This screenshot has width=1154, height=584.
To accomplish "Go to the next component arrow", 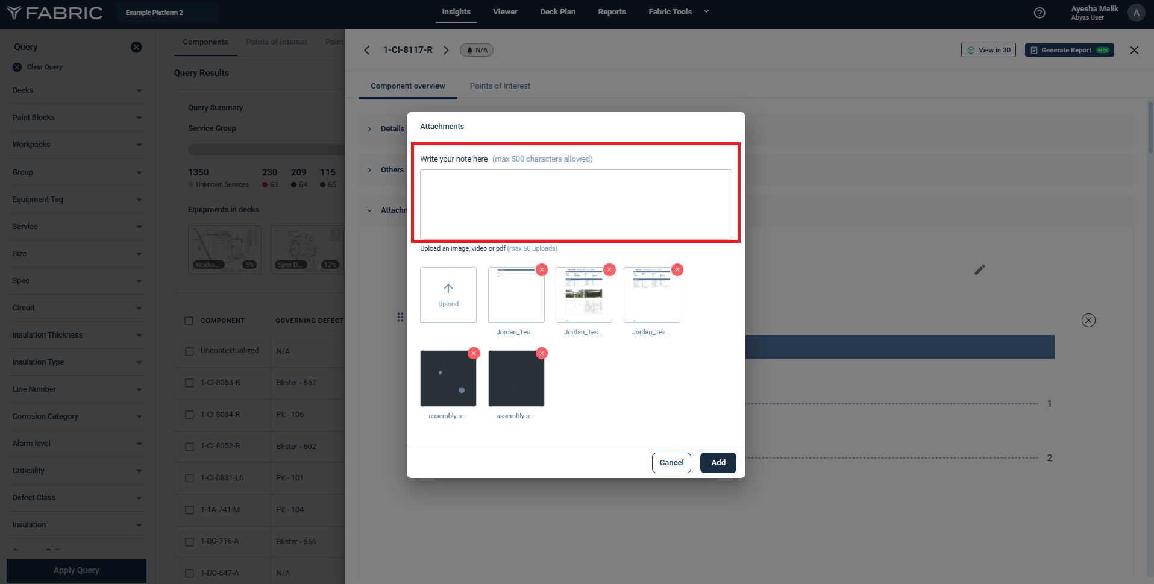I will pyautogui.click(x=446, y=50).
